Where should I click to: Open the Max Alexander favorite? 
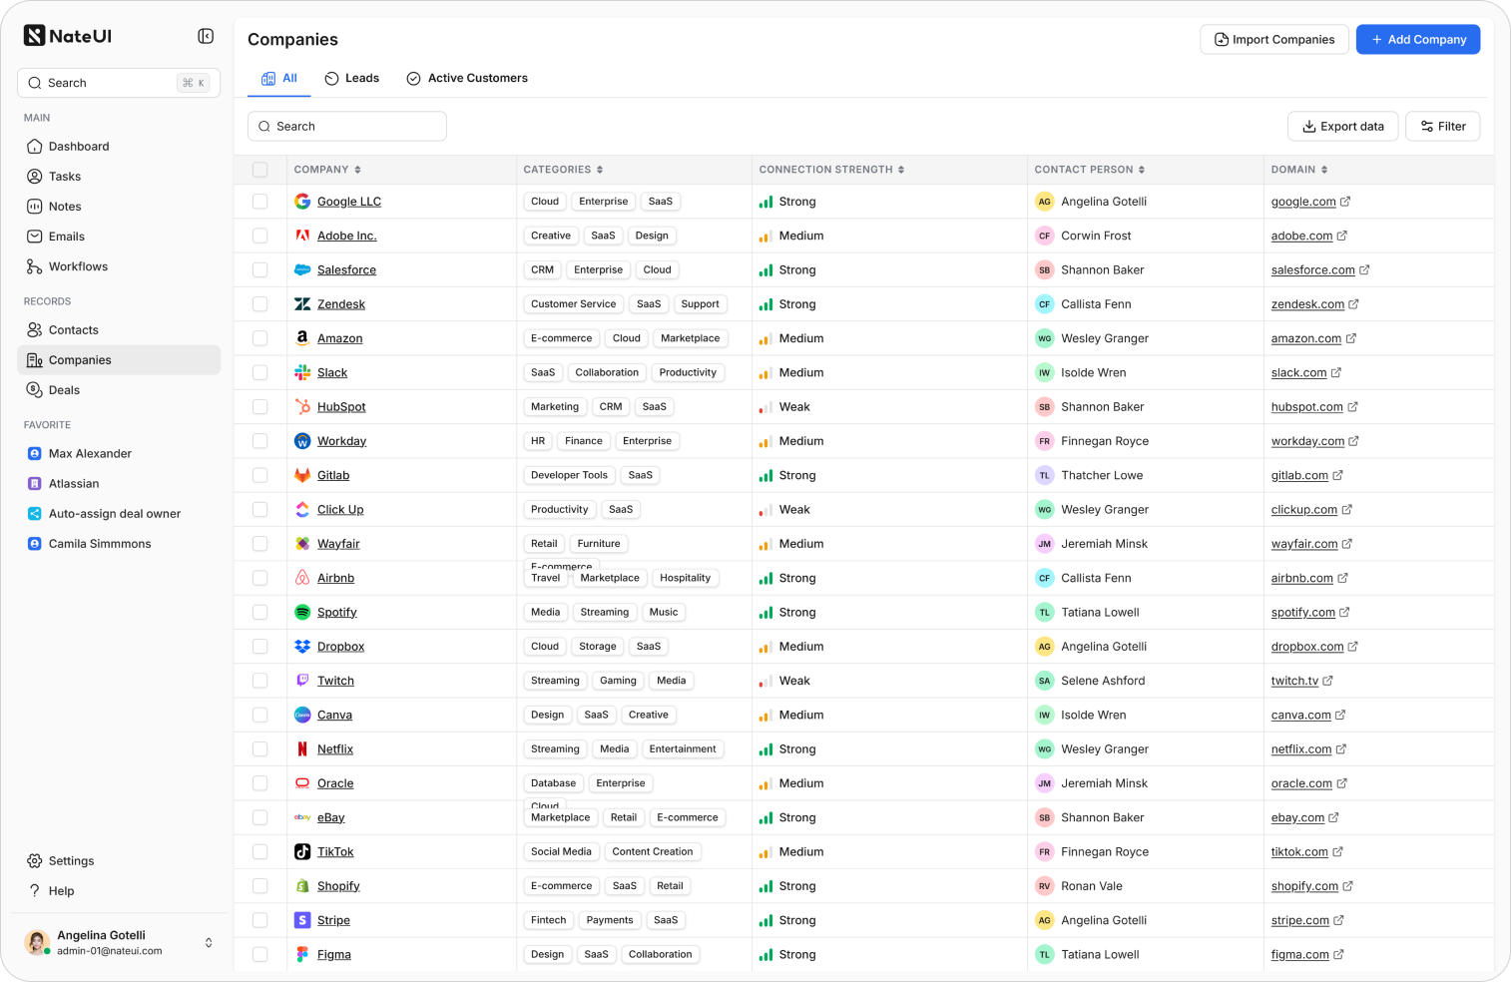119,454
